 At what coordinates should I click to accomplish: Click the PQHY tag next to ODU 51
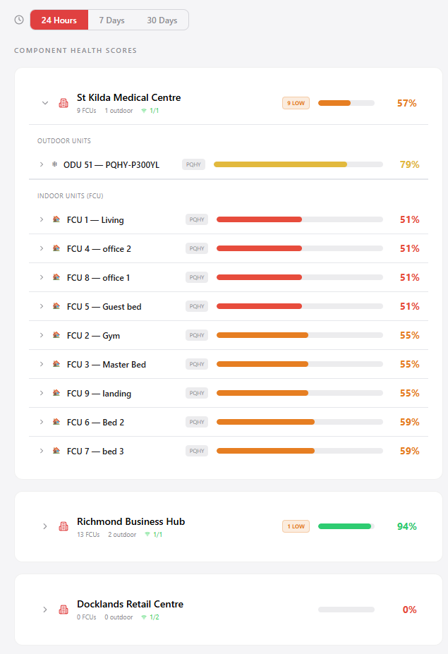point(193,164)
